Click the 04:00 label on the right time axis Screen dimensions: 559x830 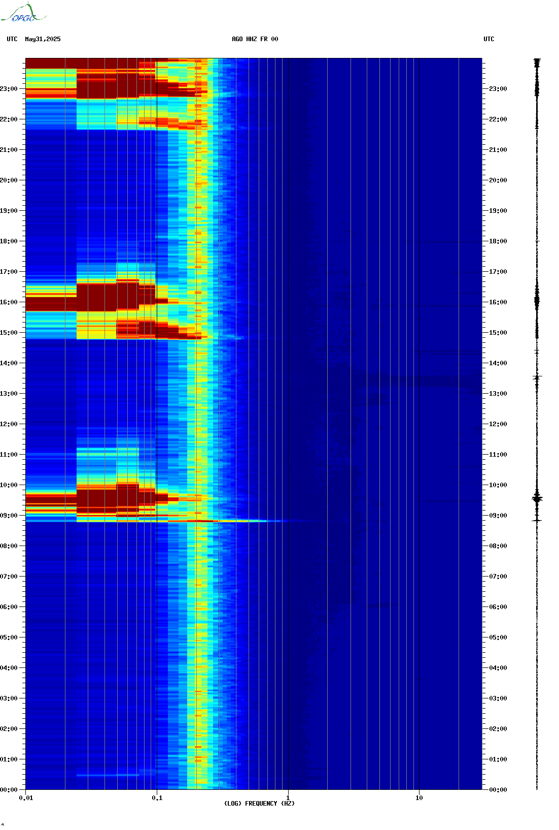coord(498,668)
